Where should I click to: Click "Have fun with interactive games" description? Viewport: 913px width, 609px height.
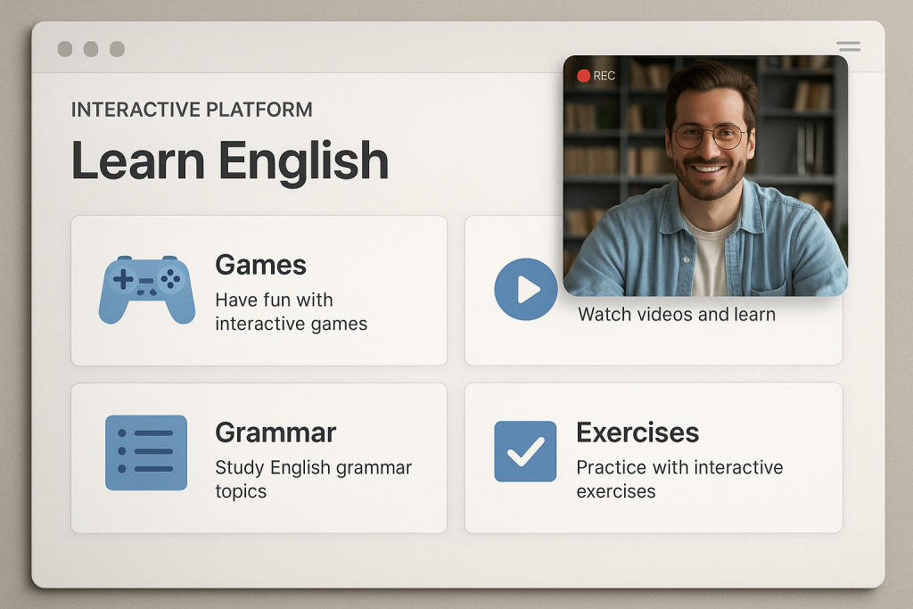pyautogui.click(x=291, y=312)
